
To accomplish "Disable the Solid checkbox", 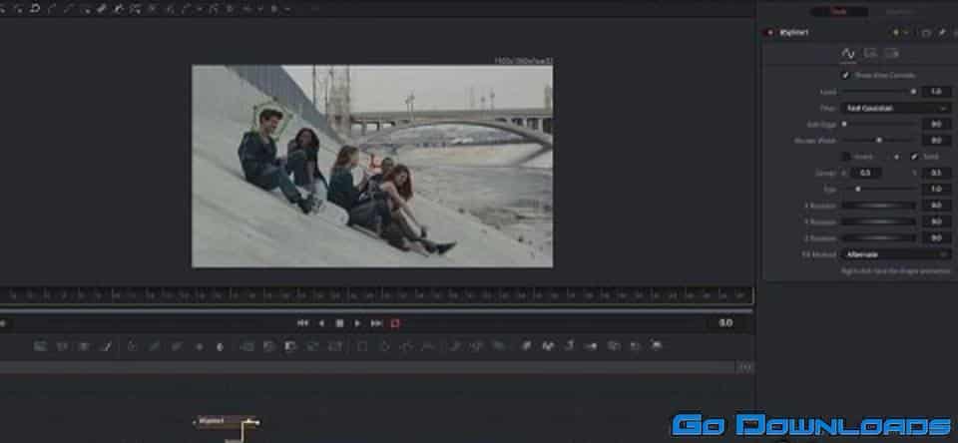I will point(913,157).
